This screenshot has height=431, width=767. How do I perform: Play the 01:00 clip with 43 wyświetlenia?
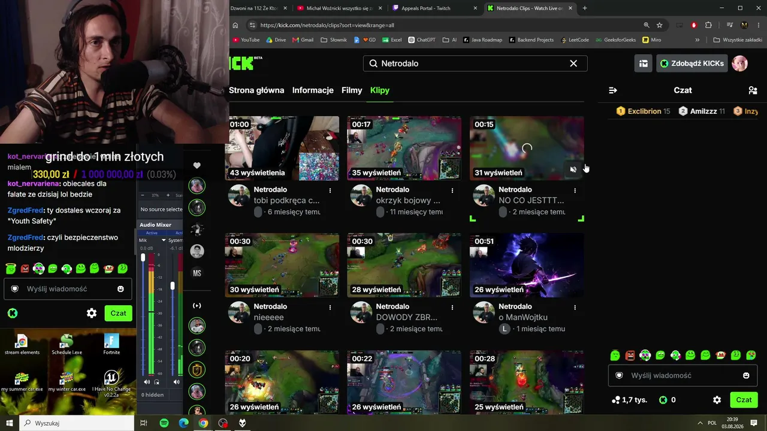[282, 148]
